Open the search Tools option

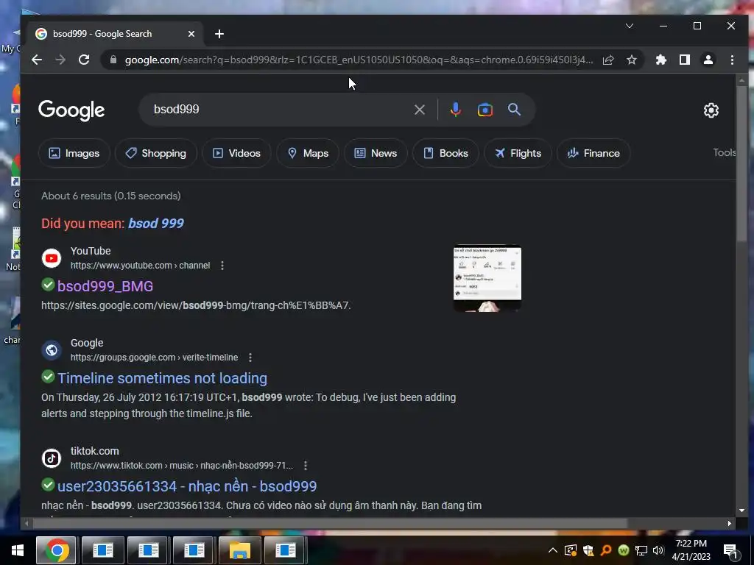[725, 153]
